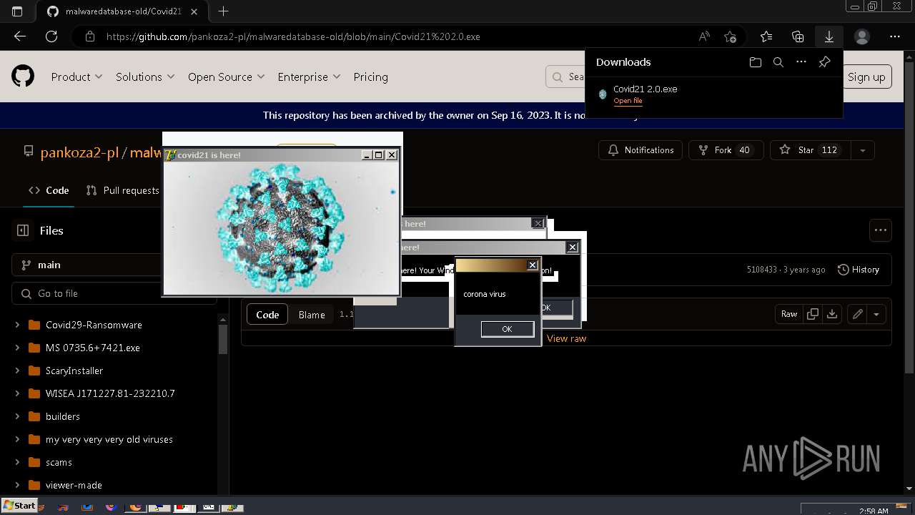Click the Read aloud icon in address bar

(x=704, y=36)
